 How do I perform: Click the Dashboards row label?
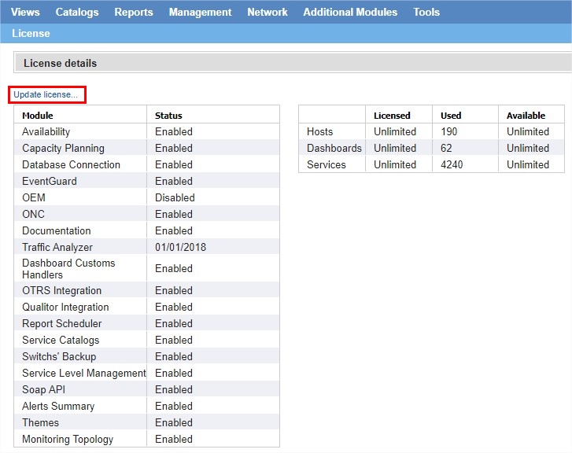(334, 148)
